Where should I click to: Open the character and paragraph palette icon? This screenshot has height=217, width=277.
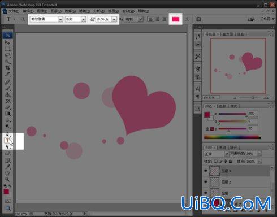pyautogui.click(x=198, y=19)
